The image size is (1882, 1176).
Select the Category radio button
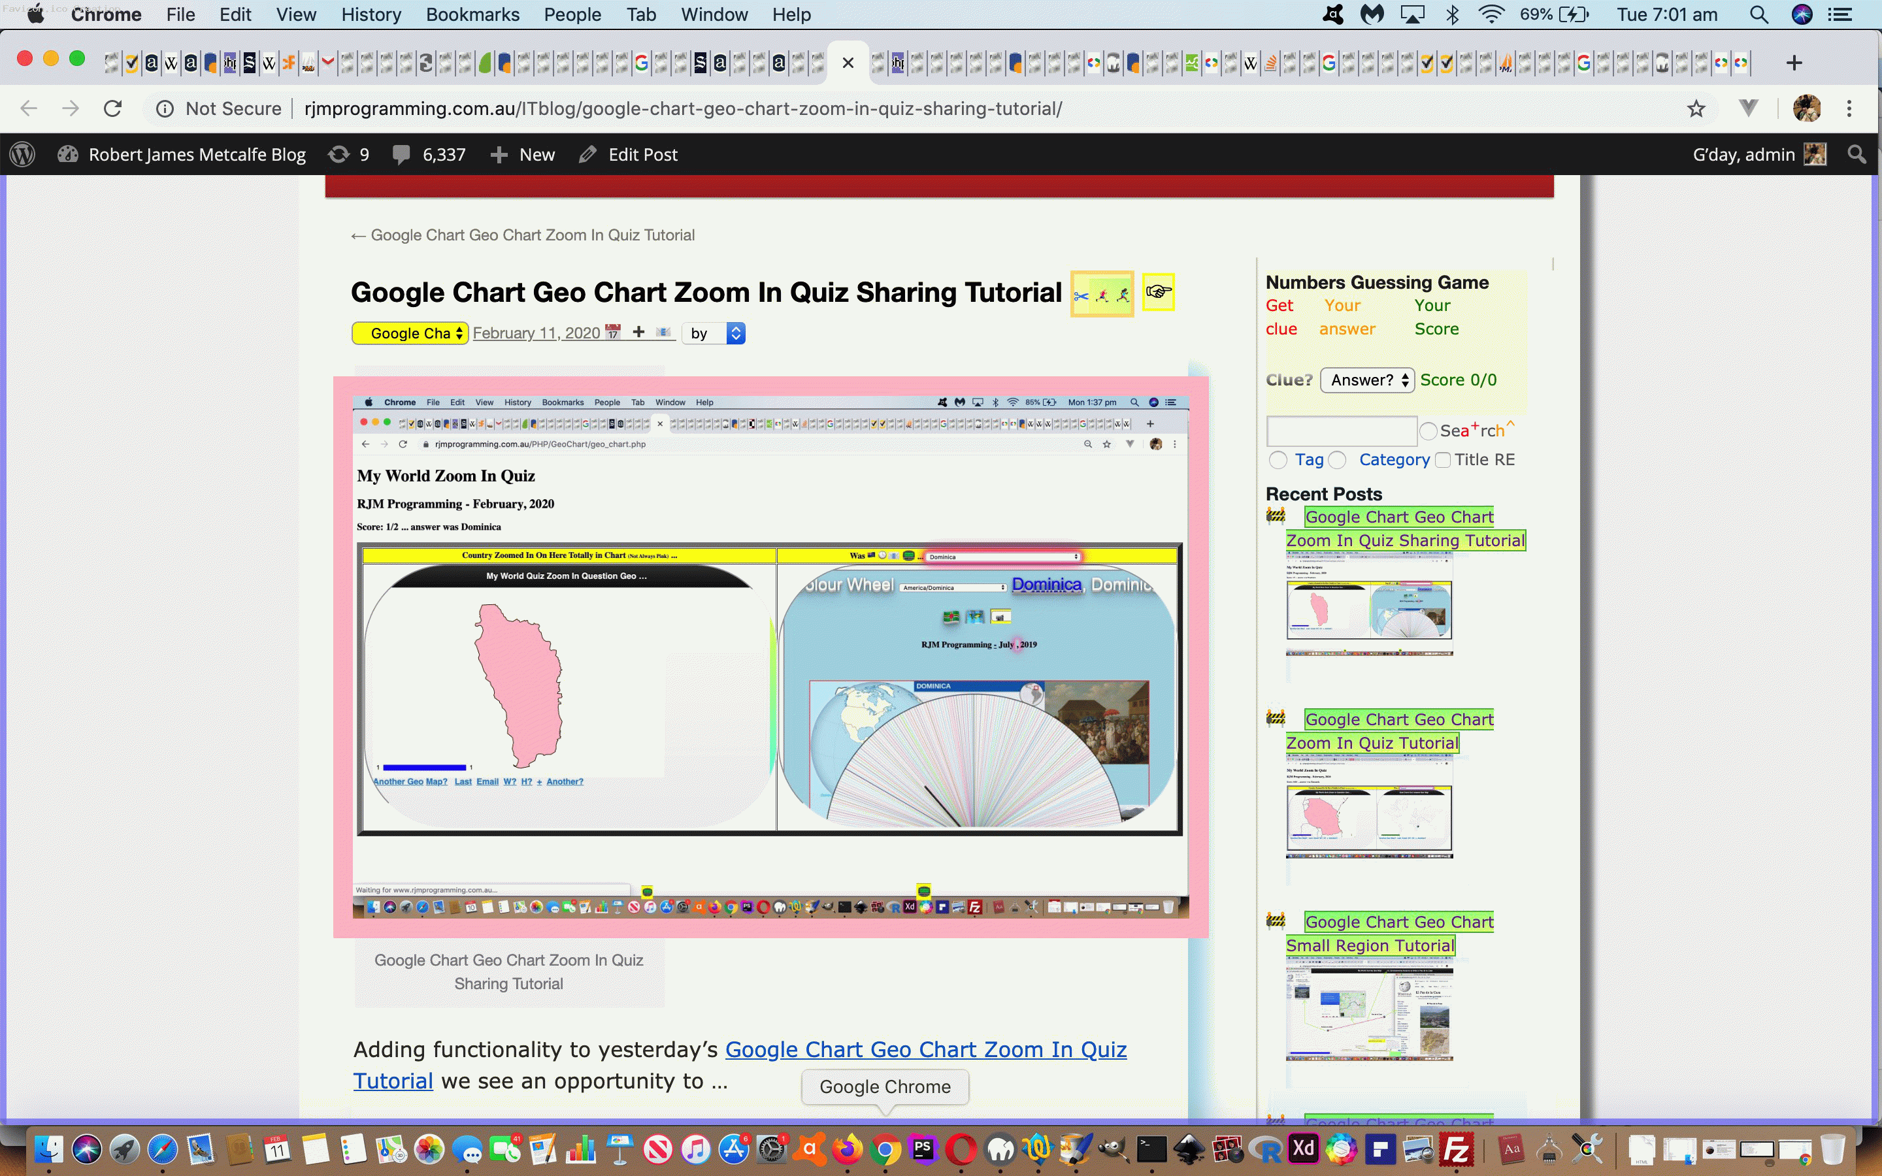pyautogui.click(x=1338, y=461)
